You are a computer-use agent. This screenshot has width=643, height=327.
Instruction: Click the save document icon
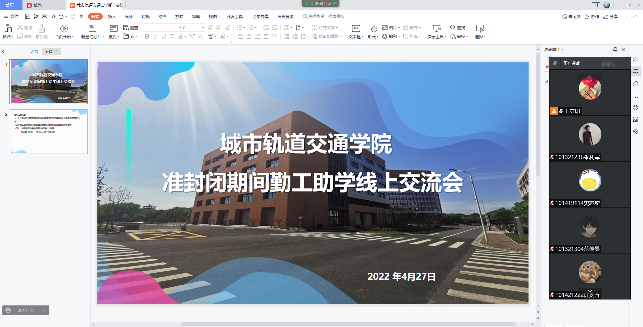point(28,16)
